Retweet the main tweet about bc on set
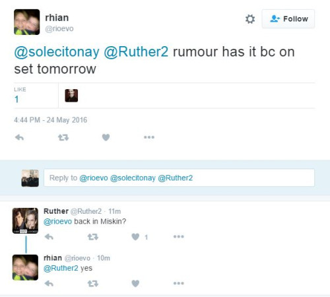 tap(63, 137)
